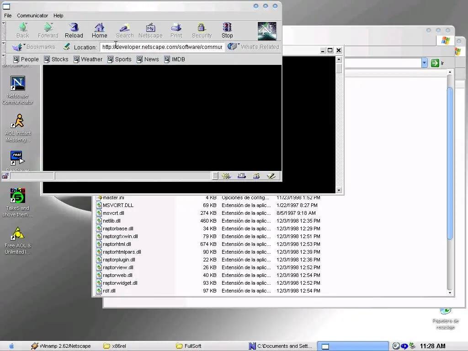Select the AOL Instant Messenger desktop shortcut
This screenshot has height=351, width=468.
(x=18, y=128)
